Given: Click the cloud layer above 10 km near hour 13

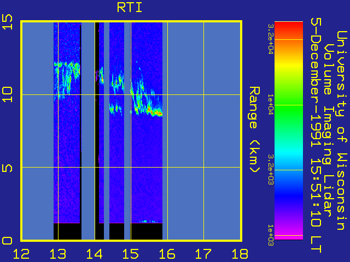Looking at the screenshot, I should [x=67, y=77].
